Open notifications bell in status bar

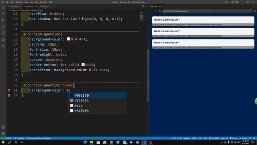254,138
